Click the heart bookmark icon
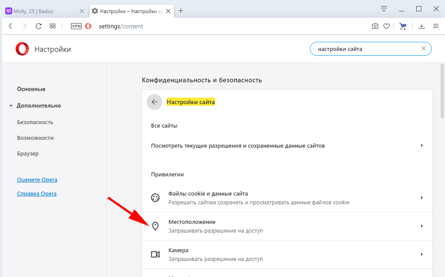Viewport: 445px width, 277px height. pyautogui.click(x=387, y=26)
